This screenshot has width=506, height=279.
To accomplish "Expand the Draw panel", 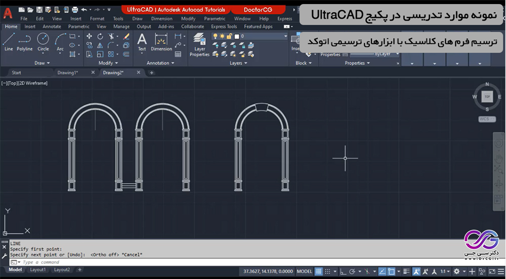I will pyautogui.click(x=43, y=63).
